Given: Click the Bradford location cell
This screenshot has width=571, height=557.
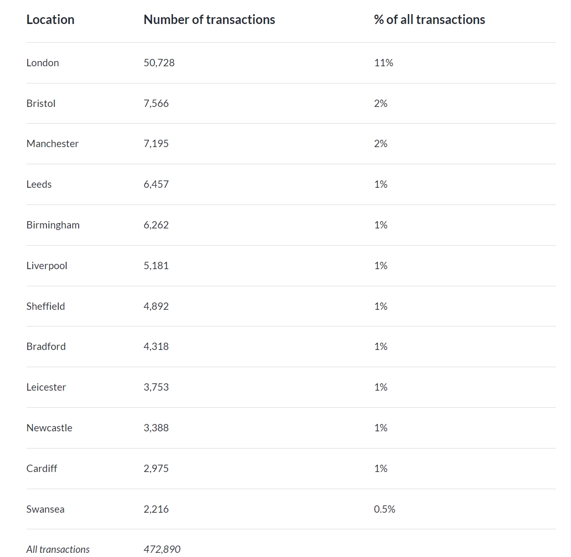Looking at the screenshot, I should point(46,346).
